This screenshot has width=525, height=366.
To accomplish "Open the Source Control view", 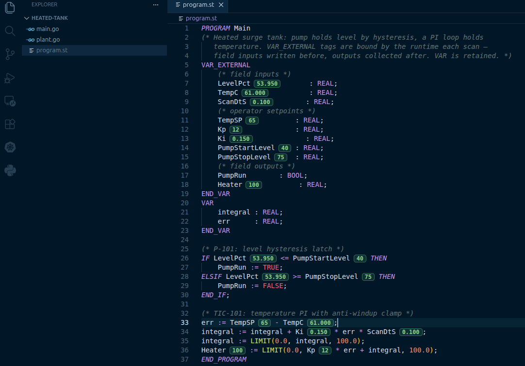I will click(10, 54).
